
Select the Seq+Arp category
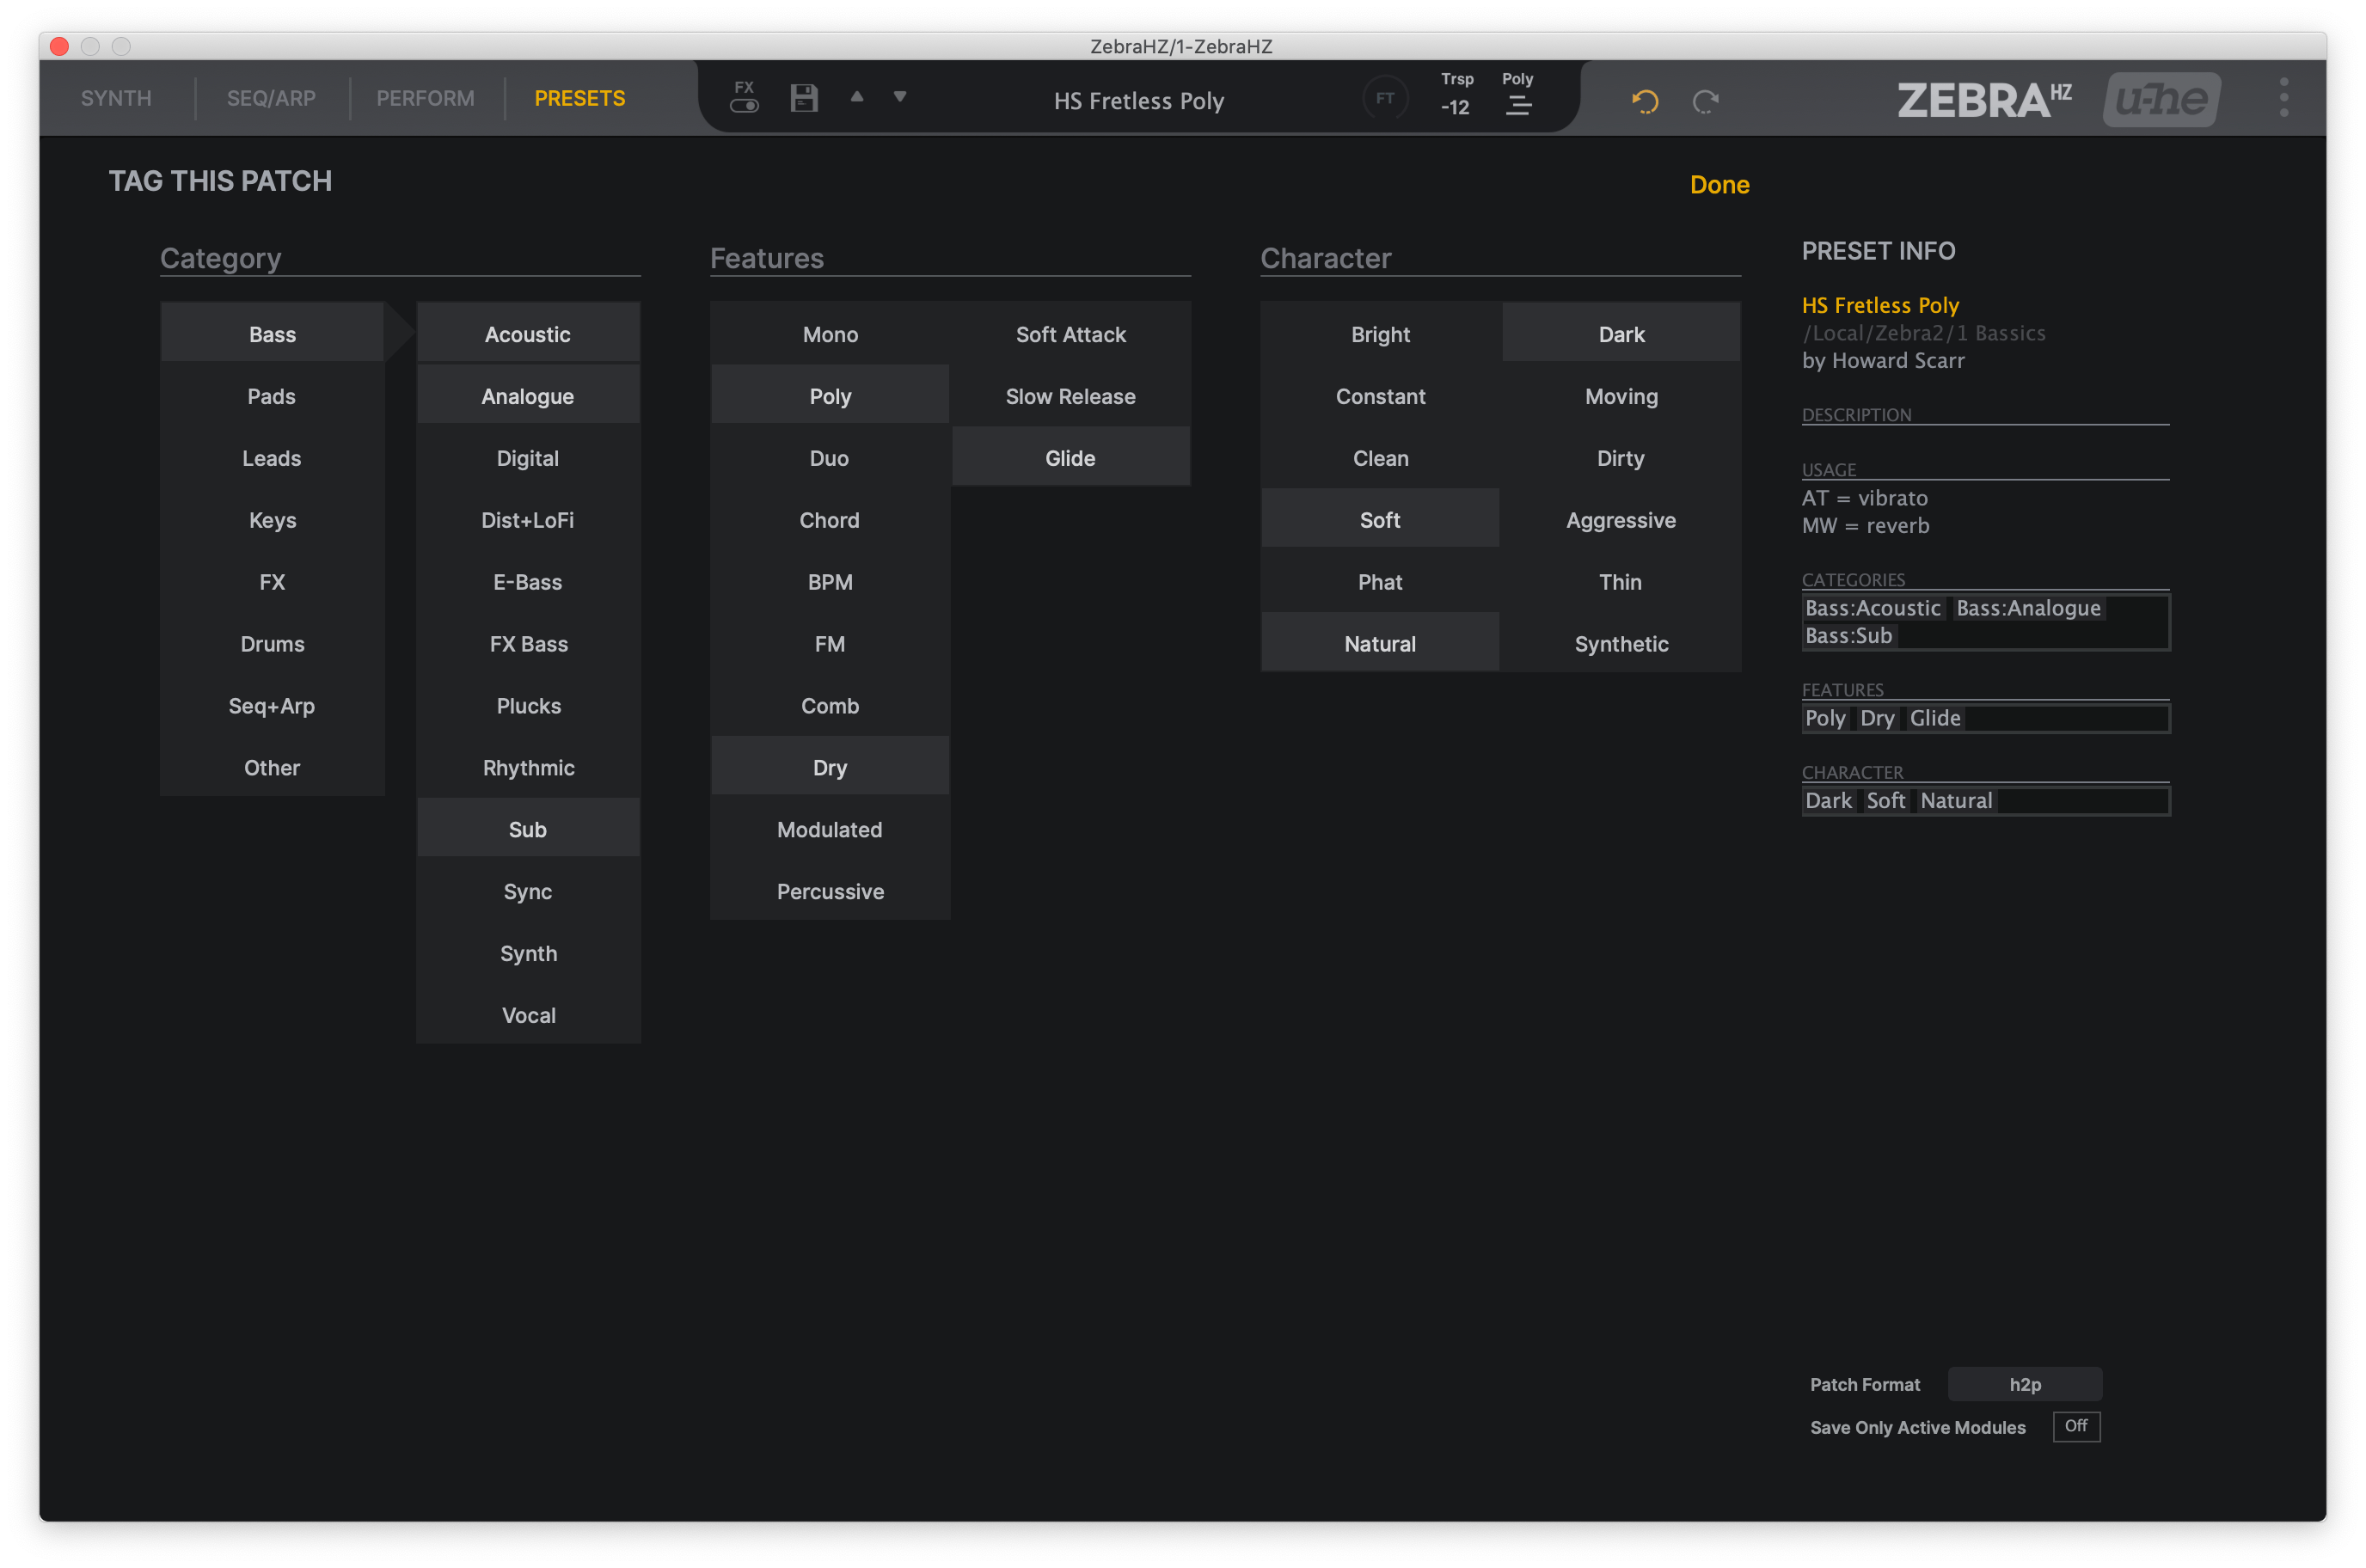(272, 706)
